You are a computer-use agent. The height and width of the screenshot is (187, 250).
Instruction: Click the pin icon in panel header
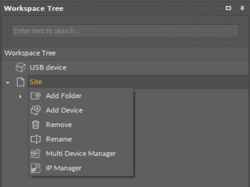(x=242, y=8)
